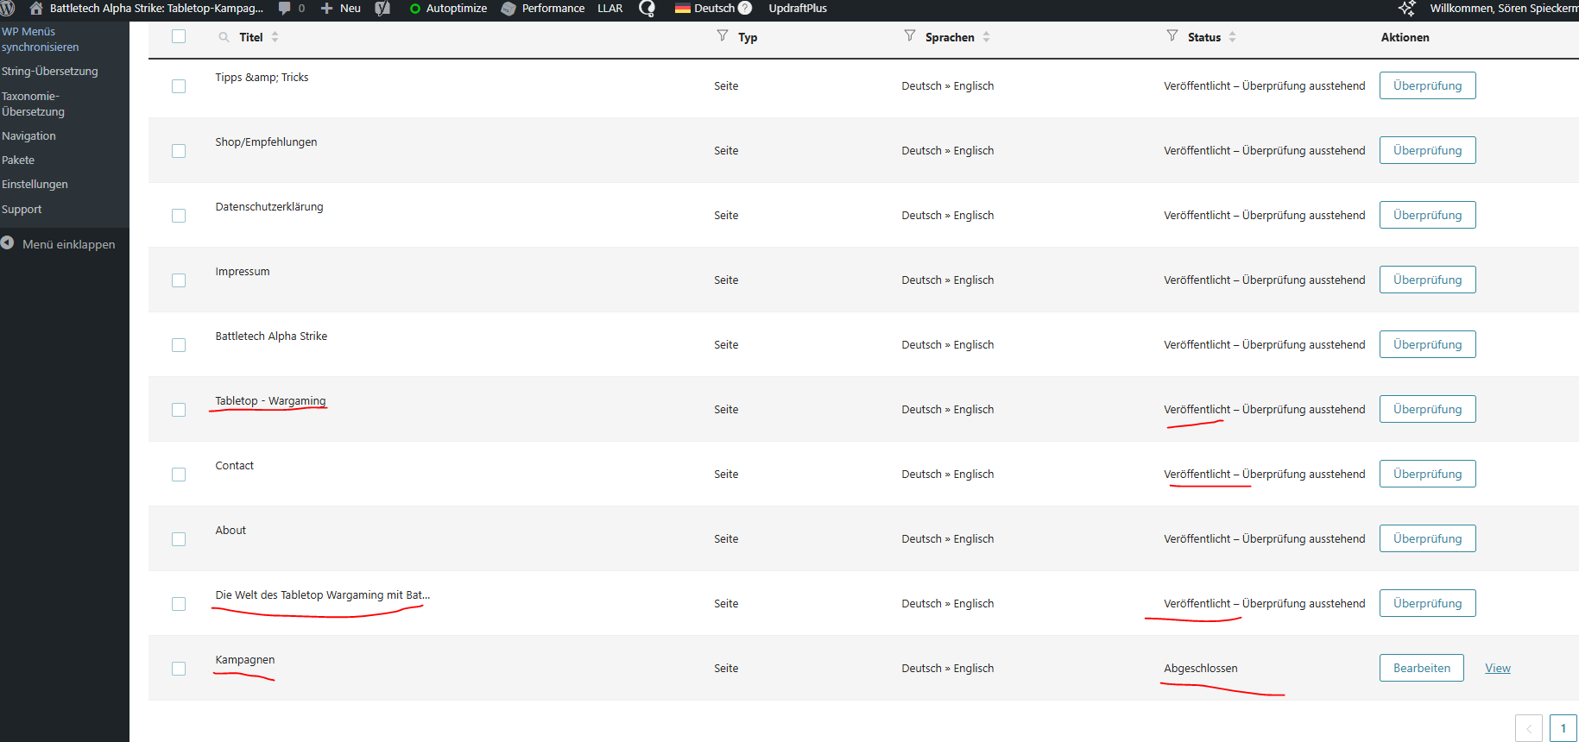Click Überprüfung for Datenschutzerklärung
The image size is (1579, 742).
pyautogui.click(x=1427, y=215)
